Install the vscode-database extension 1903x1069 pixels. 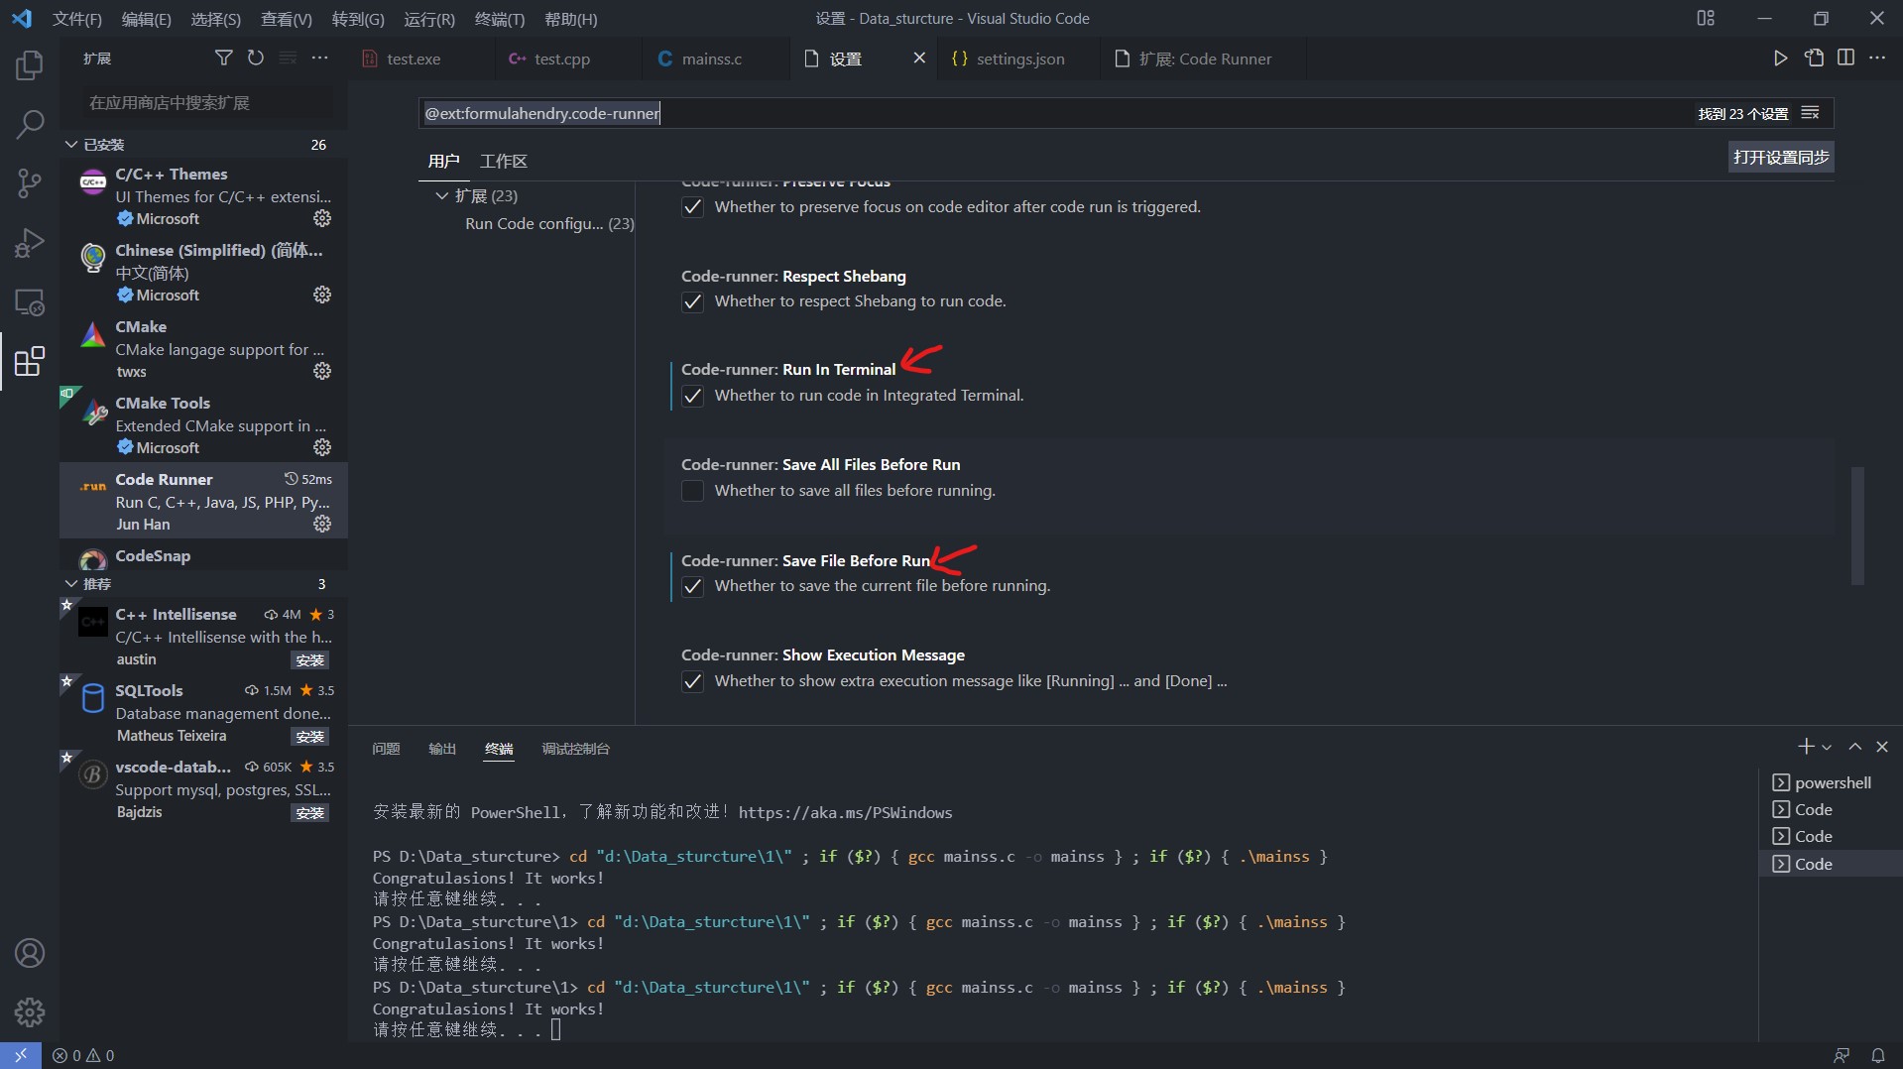click(x=309, y=813)
